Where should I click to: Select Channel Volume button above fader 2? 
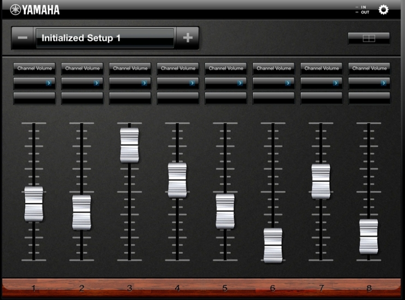coord(82,68)
